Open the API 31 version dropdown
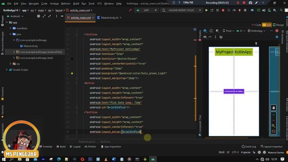The height and width of the screenshot is (162, 288). (241, 31)
